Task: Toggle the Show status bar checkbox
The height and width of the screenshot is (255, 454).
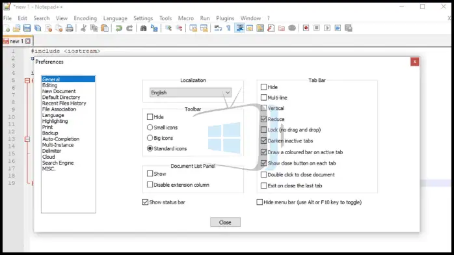Action: tap(145, 202)
